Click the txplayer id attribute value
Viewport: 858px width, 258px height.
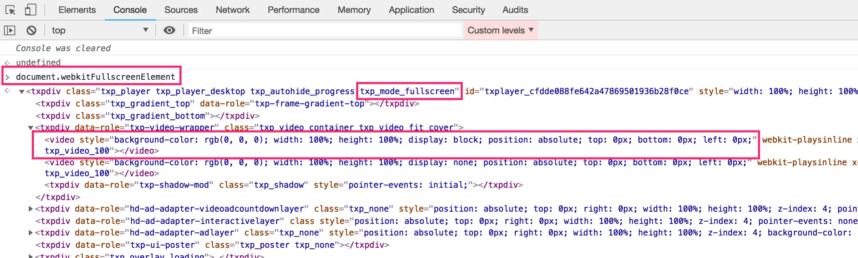point(586,91)
